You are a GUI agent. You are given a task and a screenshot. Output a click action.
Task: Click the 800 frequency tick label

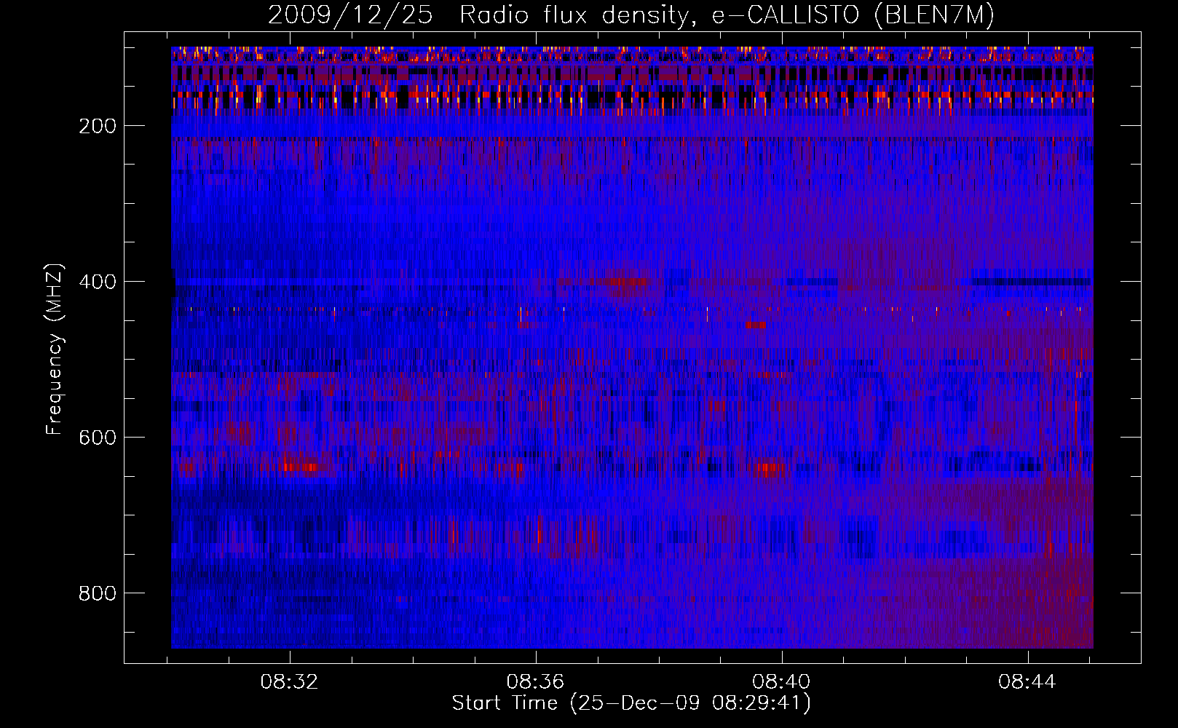point(98,593)
